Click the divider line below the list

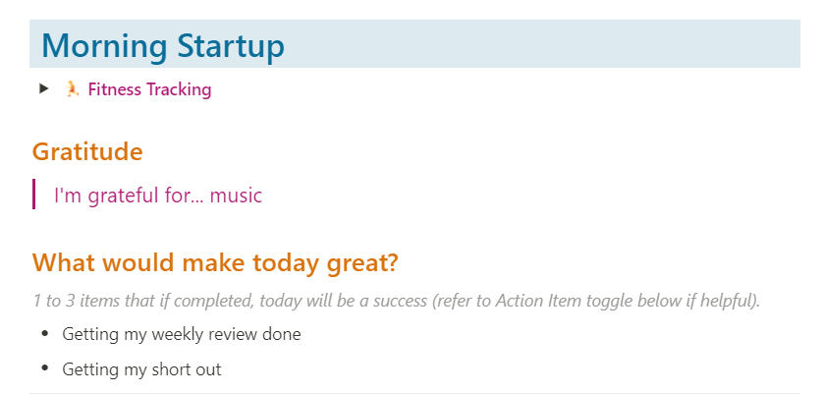point(412,393)
